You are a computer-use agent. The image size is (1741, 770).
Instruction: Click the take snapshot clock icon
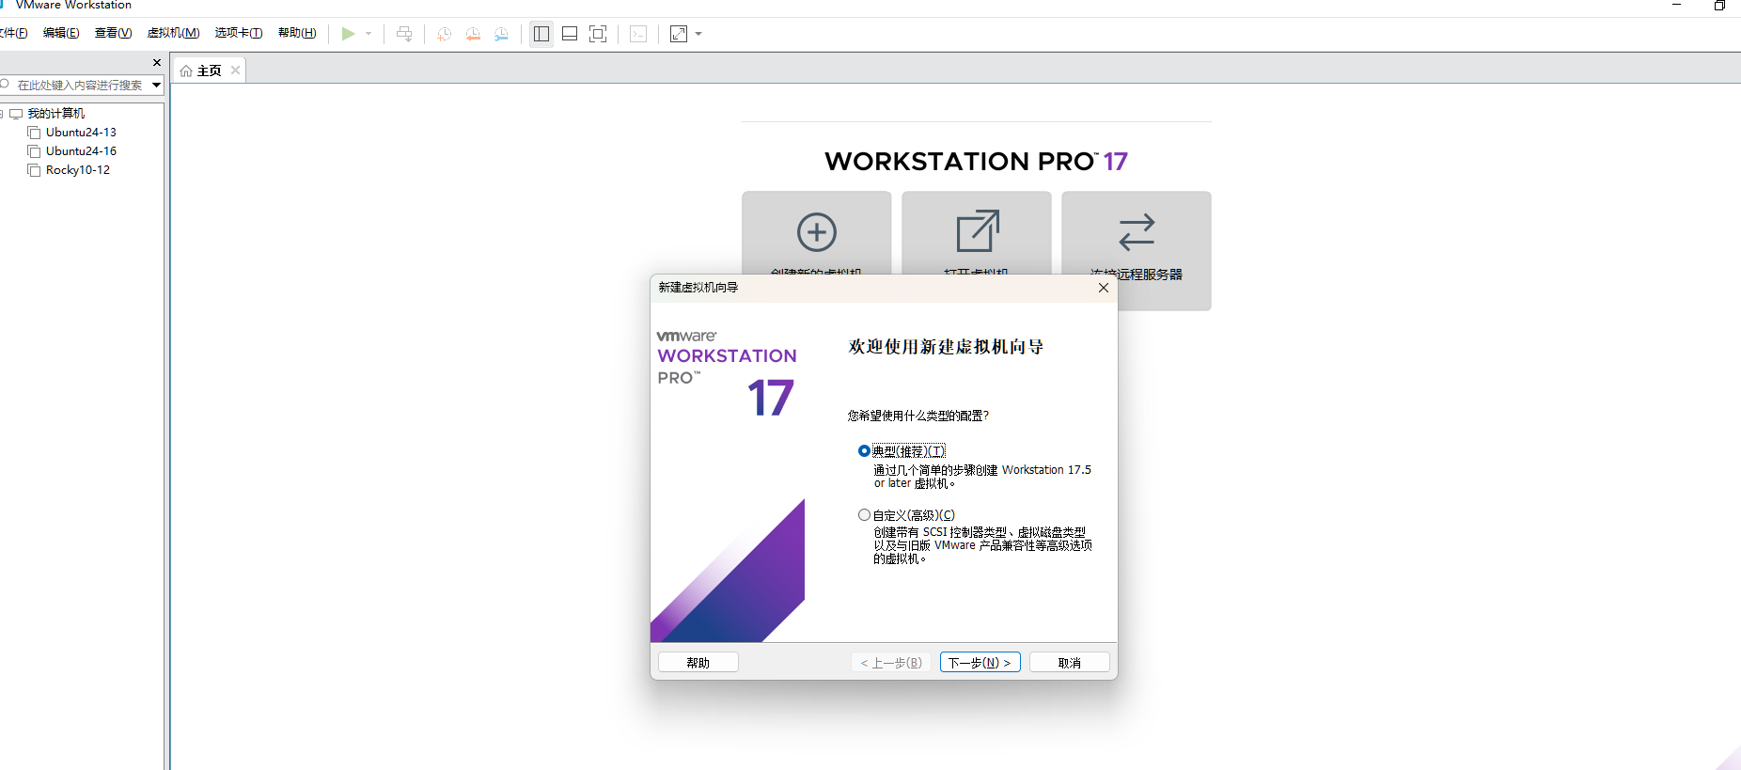coord(445,34)
